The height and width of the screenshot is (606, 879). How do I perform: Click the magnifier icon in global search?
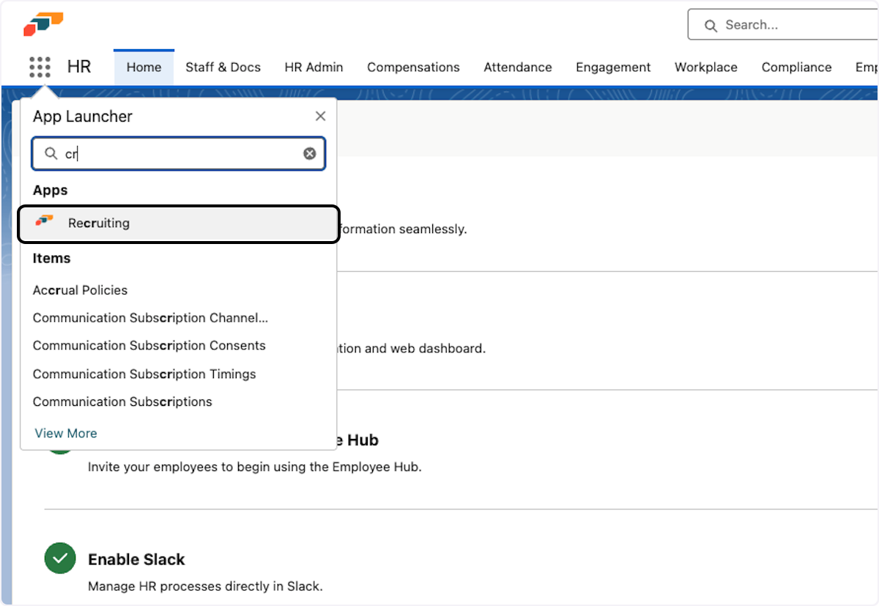coord(710,26)
